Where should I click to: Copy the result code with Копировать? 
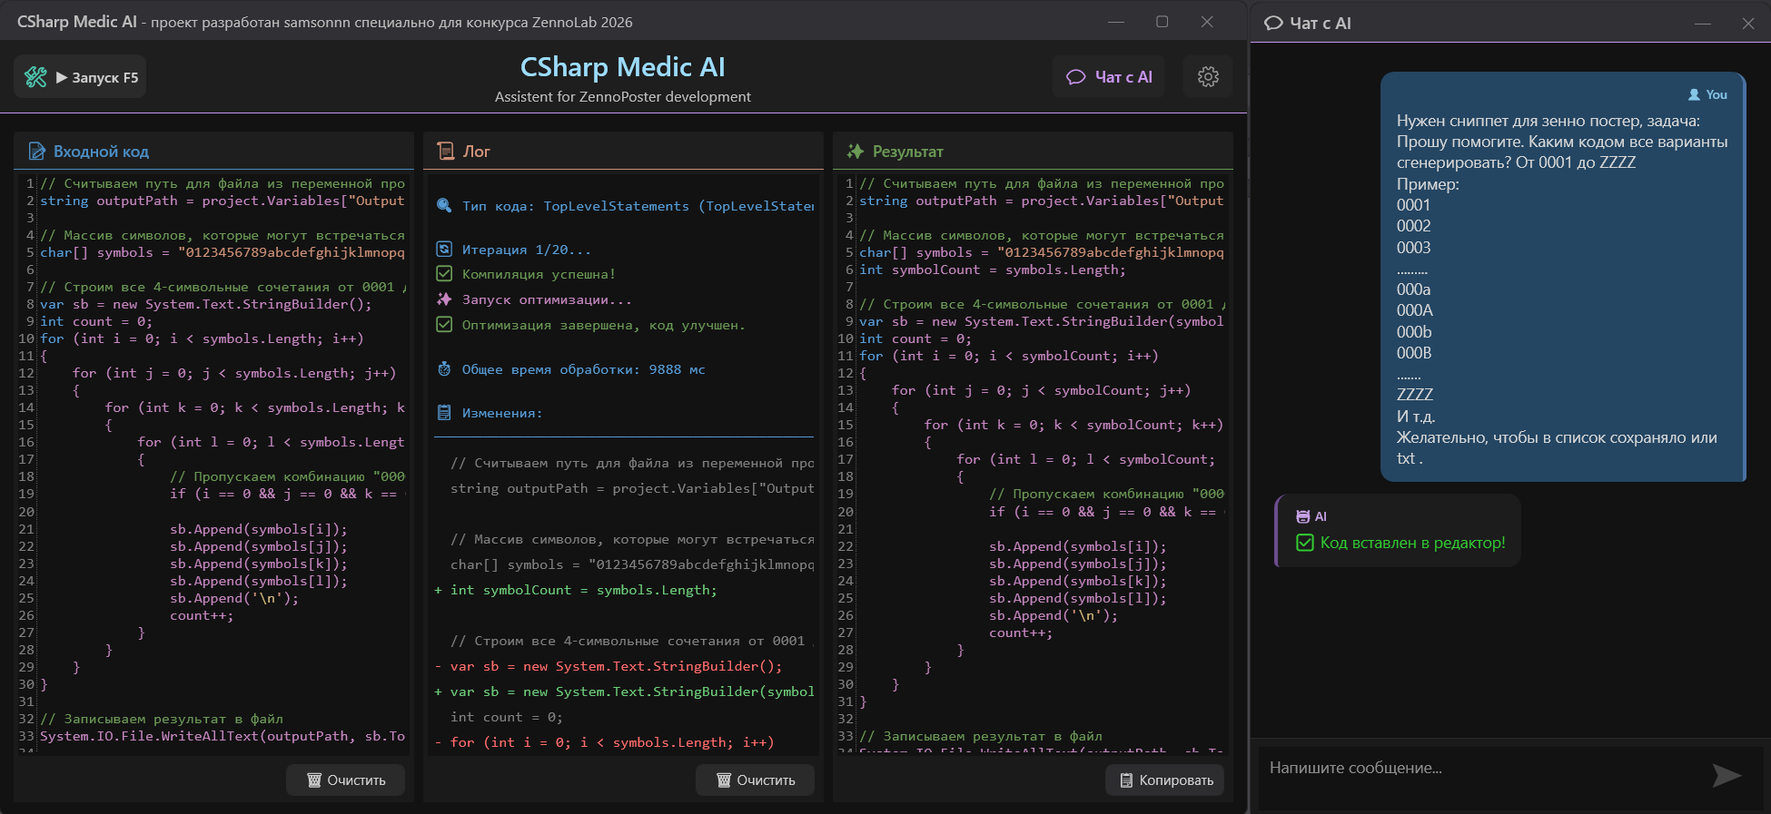(x=1165, y=780)
